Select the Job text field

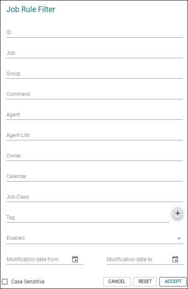(x=95, y=53)
